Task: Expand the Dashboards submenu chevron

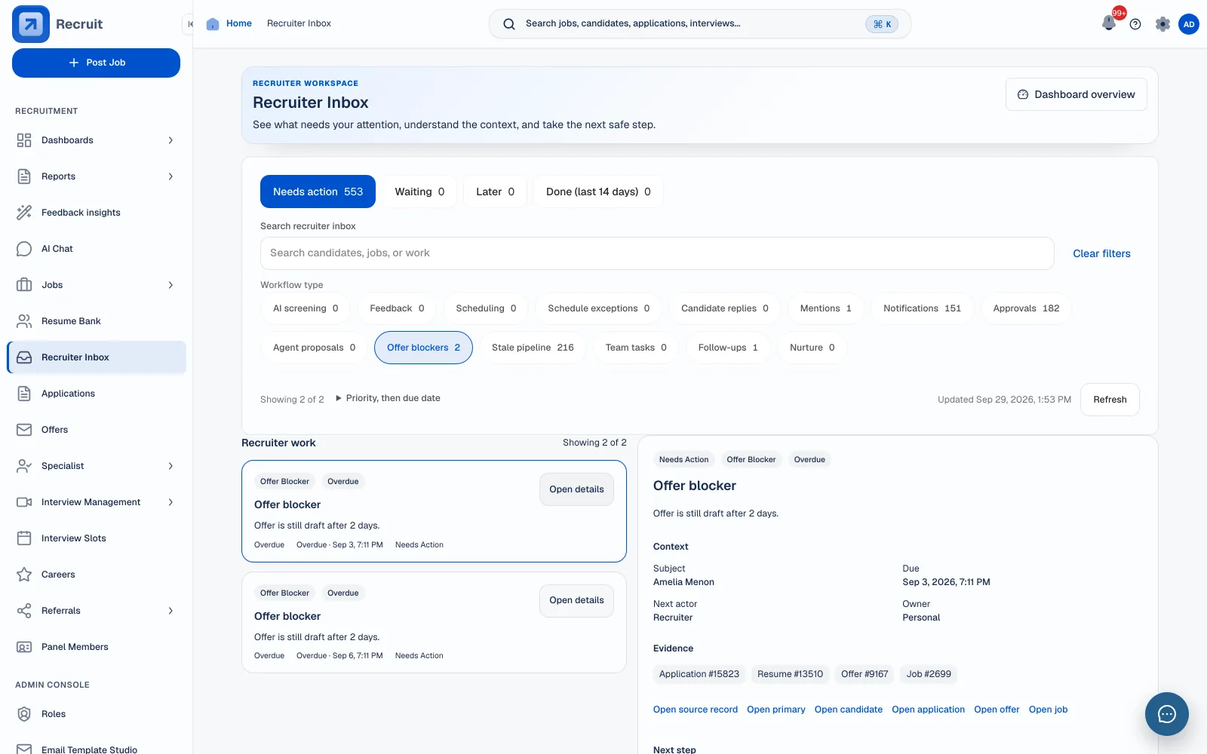Action: pyautogui.click(x=170, y=140)
